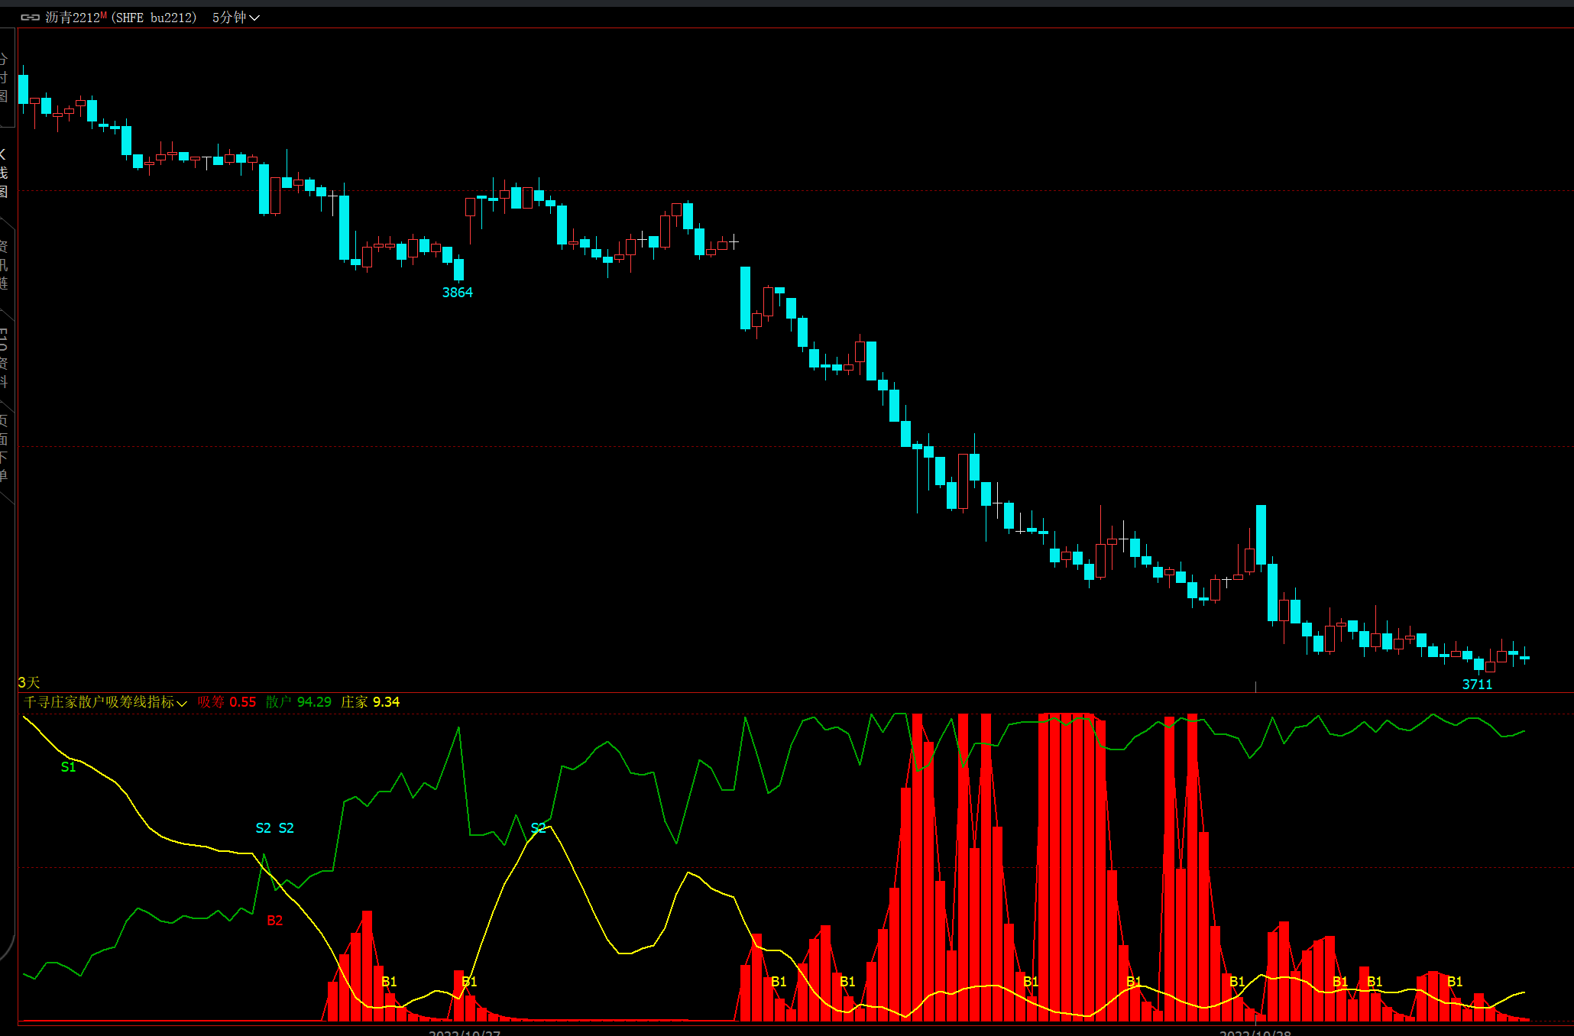The image size is (1574, 1036).
Task: Click the red B2 buy marker
Action: click(274, 921)
